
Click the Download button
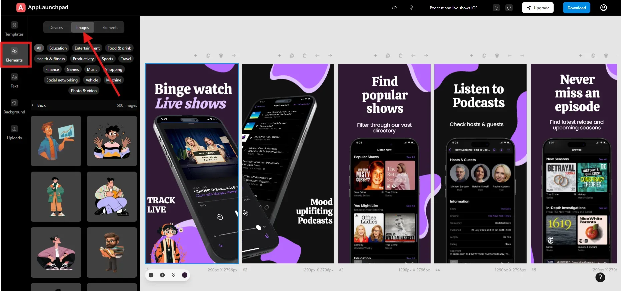click(x=576, y=8)
